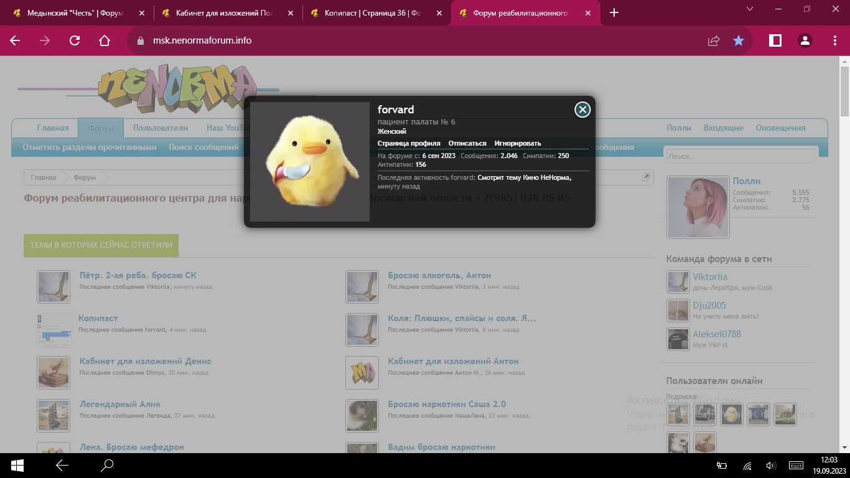Image resolution: width=850 pixels, height=478 pixels.
Task: Click the share page icon
Action: click(713, 40)
